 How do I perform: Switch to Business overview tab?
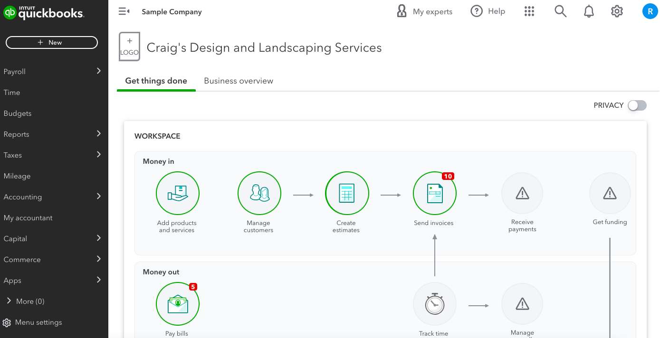pyautogui.click(x=239, y=81)
